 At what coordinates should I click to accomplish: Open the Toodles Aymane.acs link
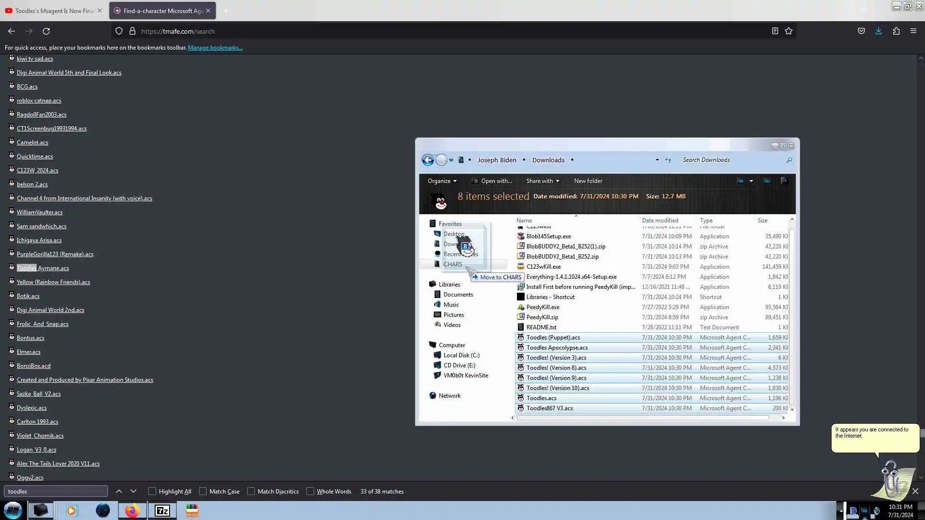click(43, 268)
